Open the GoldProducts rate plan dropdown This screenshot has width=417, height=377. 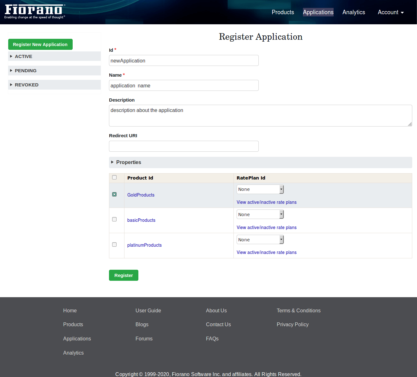[260, 189]
